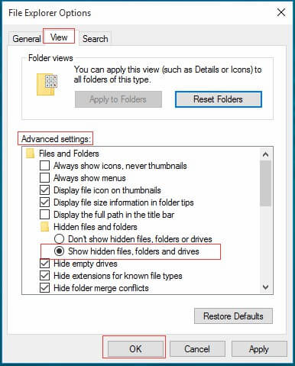Click the Hidden files and folders folder icon

click(x=44, y=227)
